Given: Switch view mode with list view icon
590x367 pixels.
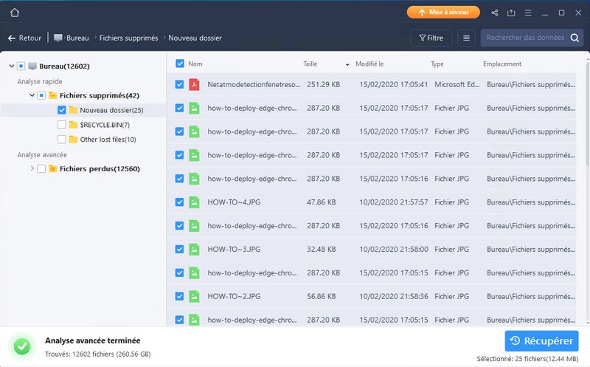Looking at the screenshot, I should pyautogui.click(x=466, y=38).
